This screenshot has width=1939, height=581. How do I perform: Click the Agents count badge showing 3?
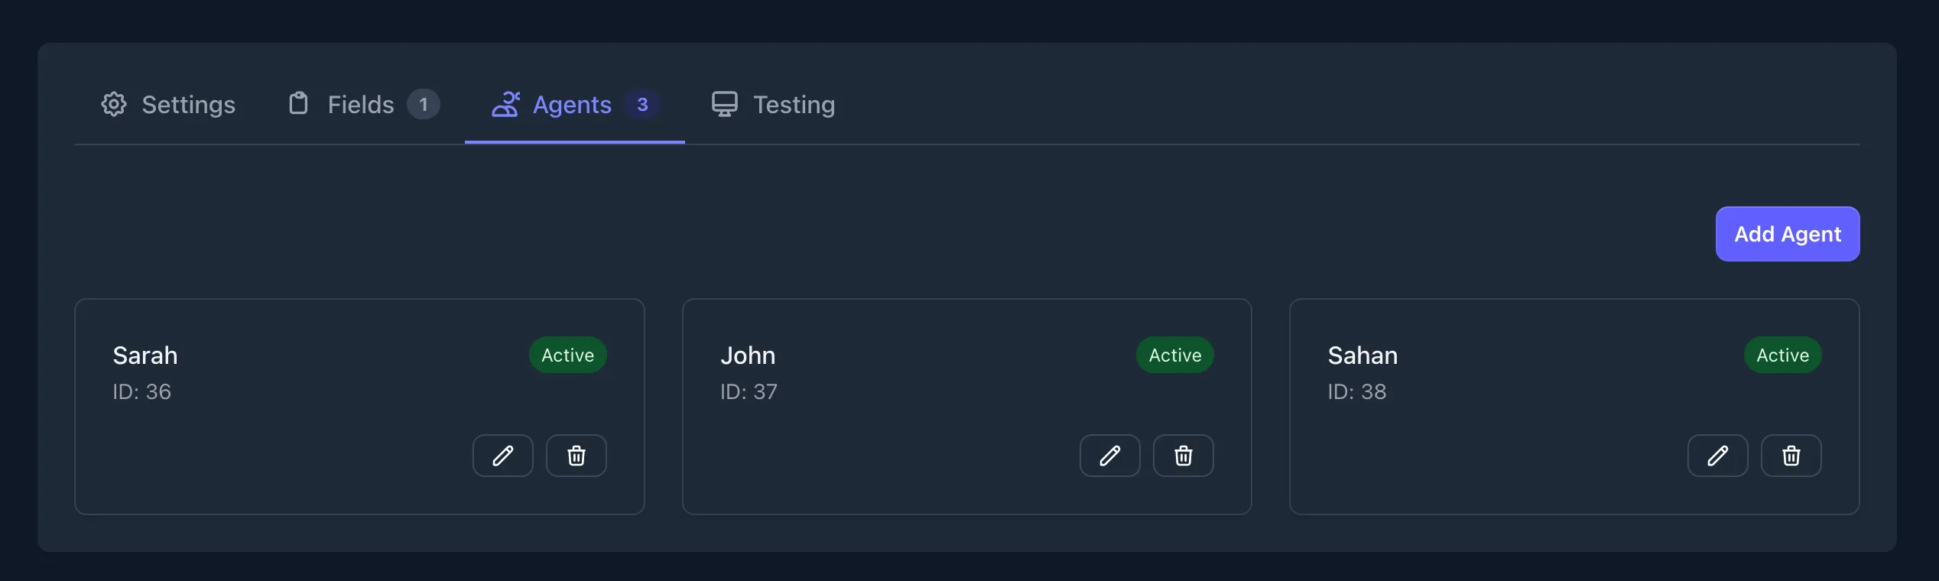642,104
